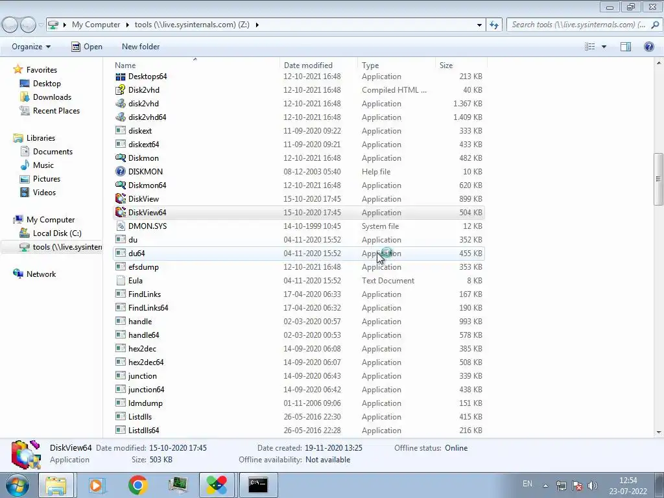Image resolution: width=664 pixels, height=498 pixels.
Task: Expand the address bar history dropdown
Action: [x=479, y=25]
